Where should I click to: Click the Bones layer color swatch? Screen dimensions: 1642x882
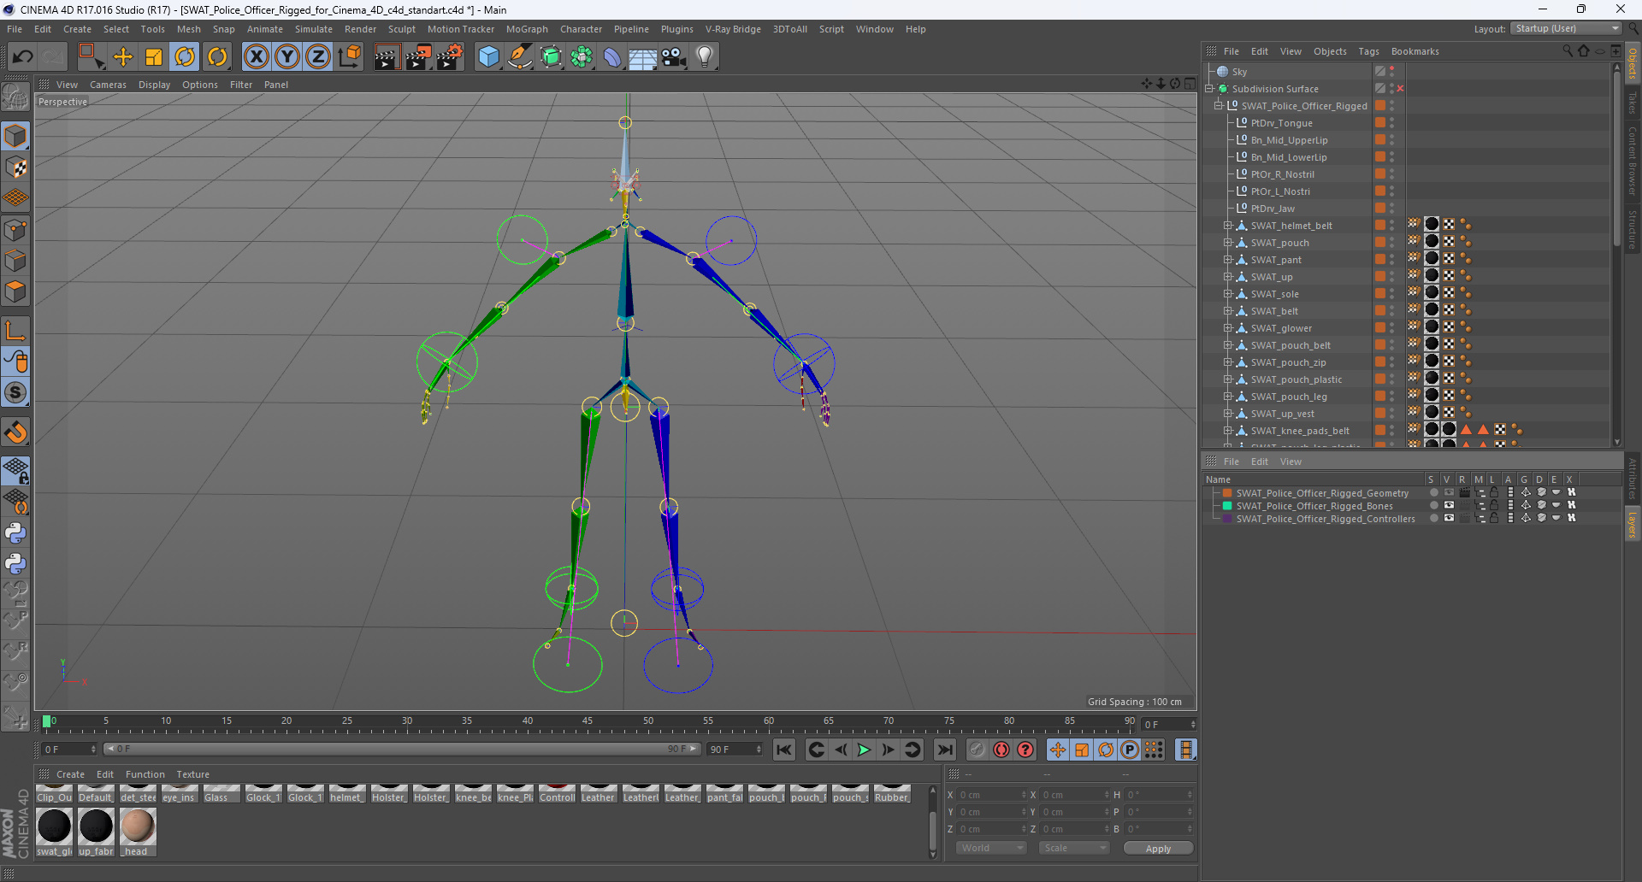[1227, 506]
